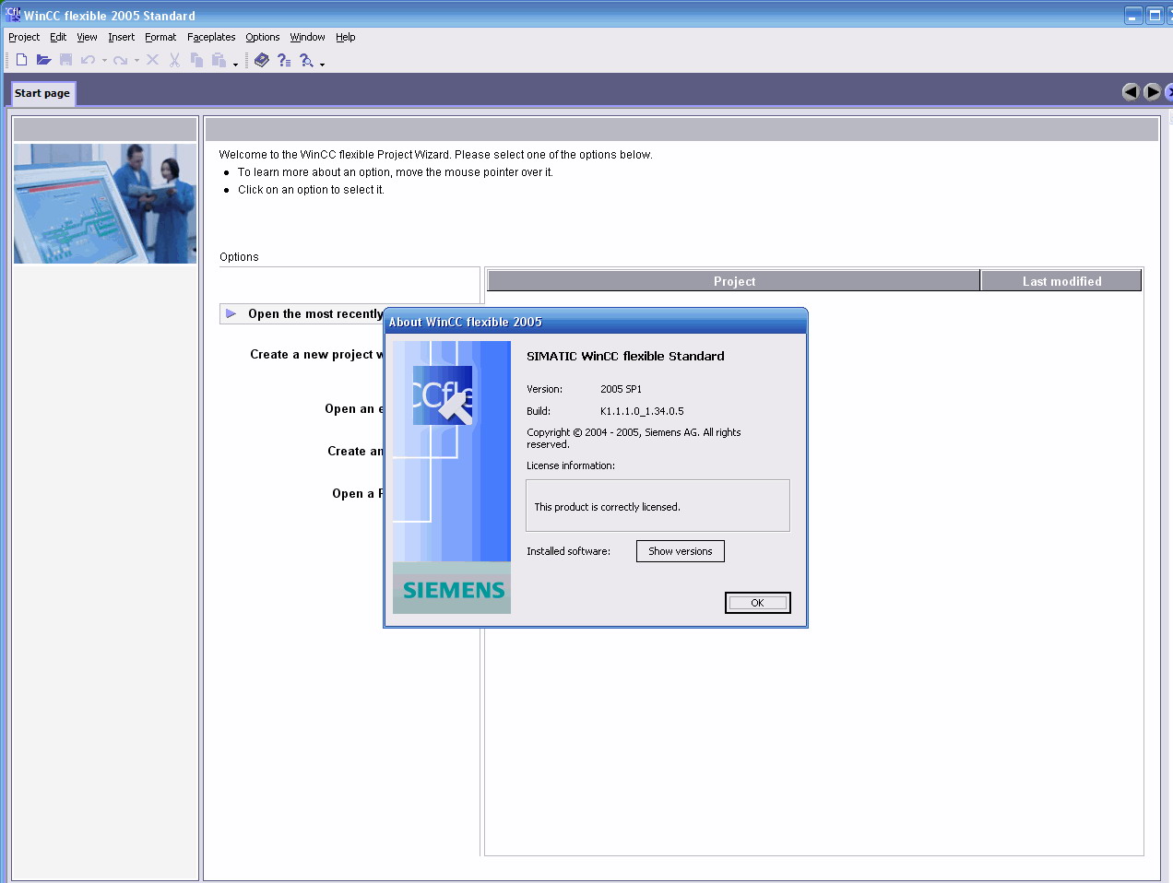Open the Project menu
This screenshot has height=883, width=1173.
click(24, 37)
